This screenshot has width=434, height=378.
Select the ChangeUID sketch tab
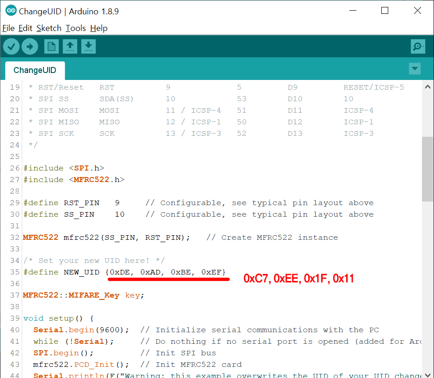pyautogui.click(x=35, y=70)
